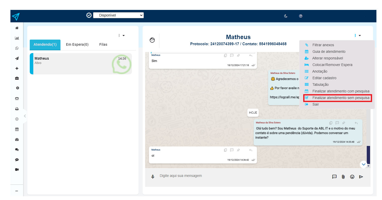Choose Finalizar atendimento com pesquisa
This screenshot has height=200, width=382.
[337, 91]
